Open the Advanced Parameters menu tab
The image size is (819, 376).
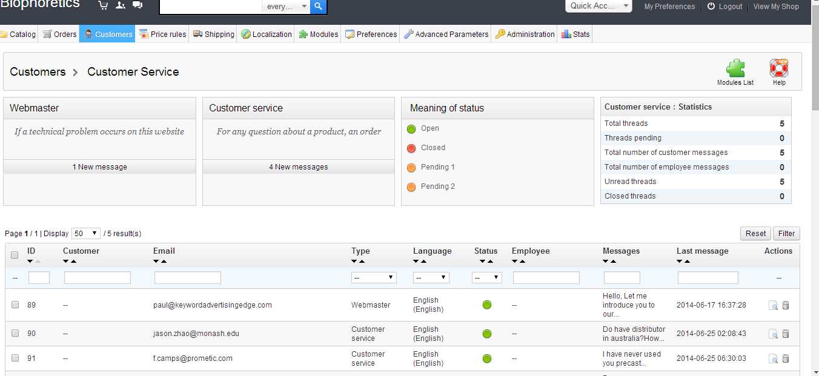pyautogui.click(x=446, y=34)
